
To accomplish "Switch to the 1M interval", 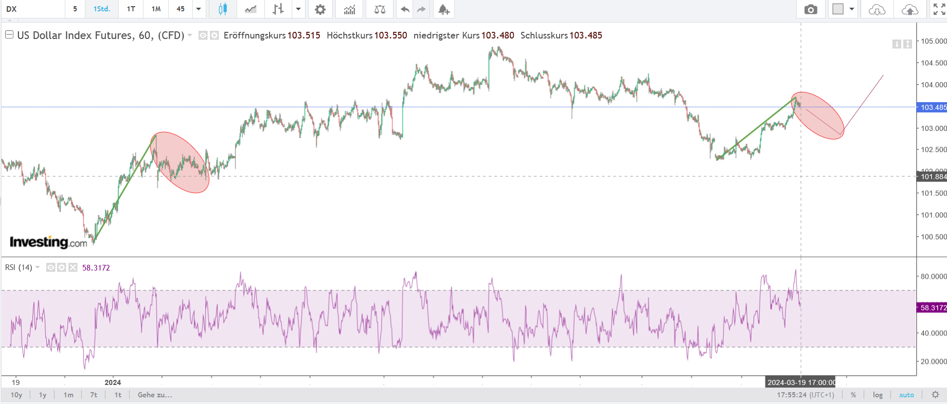I will pos(156,9).
